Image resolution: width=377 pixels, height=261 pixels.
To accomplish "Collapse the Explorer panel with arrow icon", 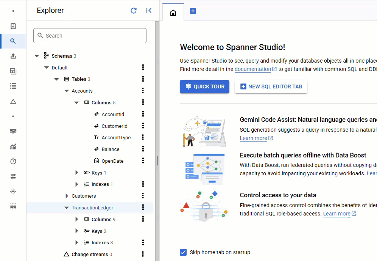I will (149, 11).
